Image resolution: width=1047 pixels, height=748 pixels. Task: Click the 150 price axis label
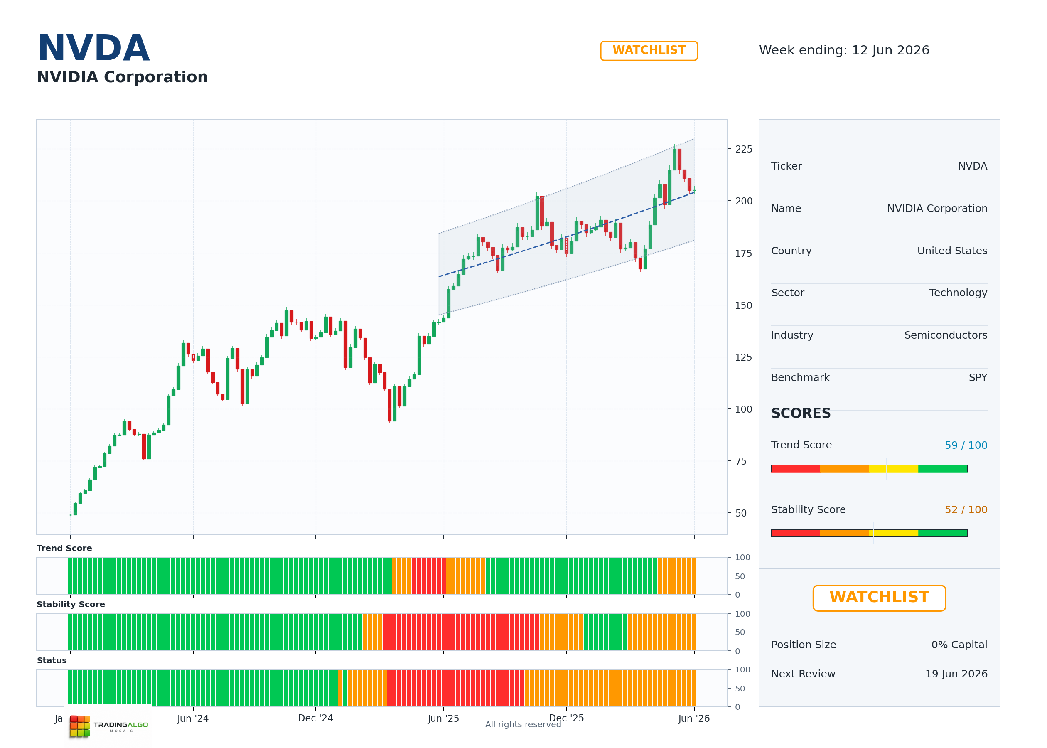tap(744, 305)
